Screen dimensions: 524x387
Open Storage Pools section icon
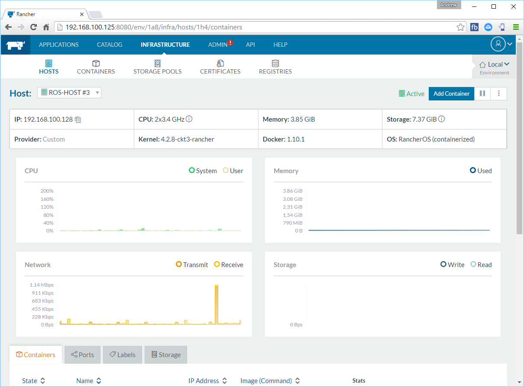pos(157,64)
